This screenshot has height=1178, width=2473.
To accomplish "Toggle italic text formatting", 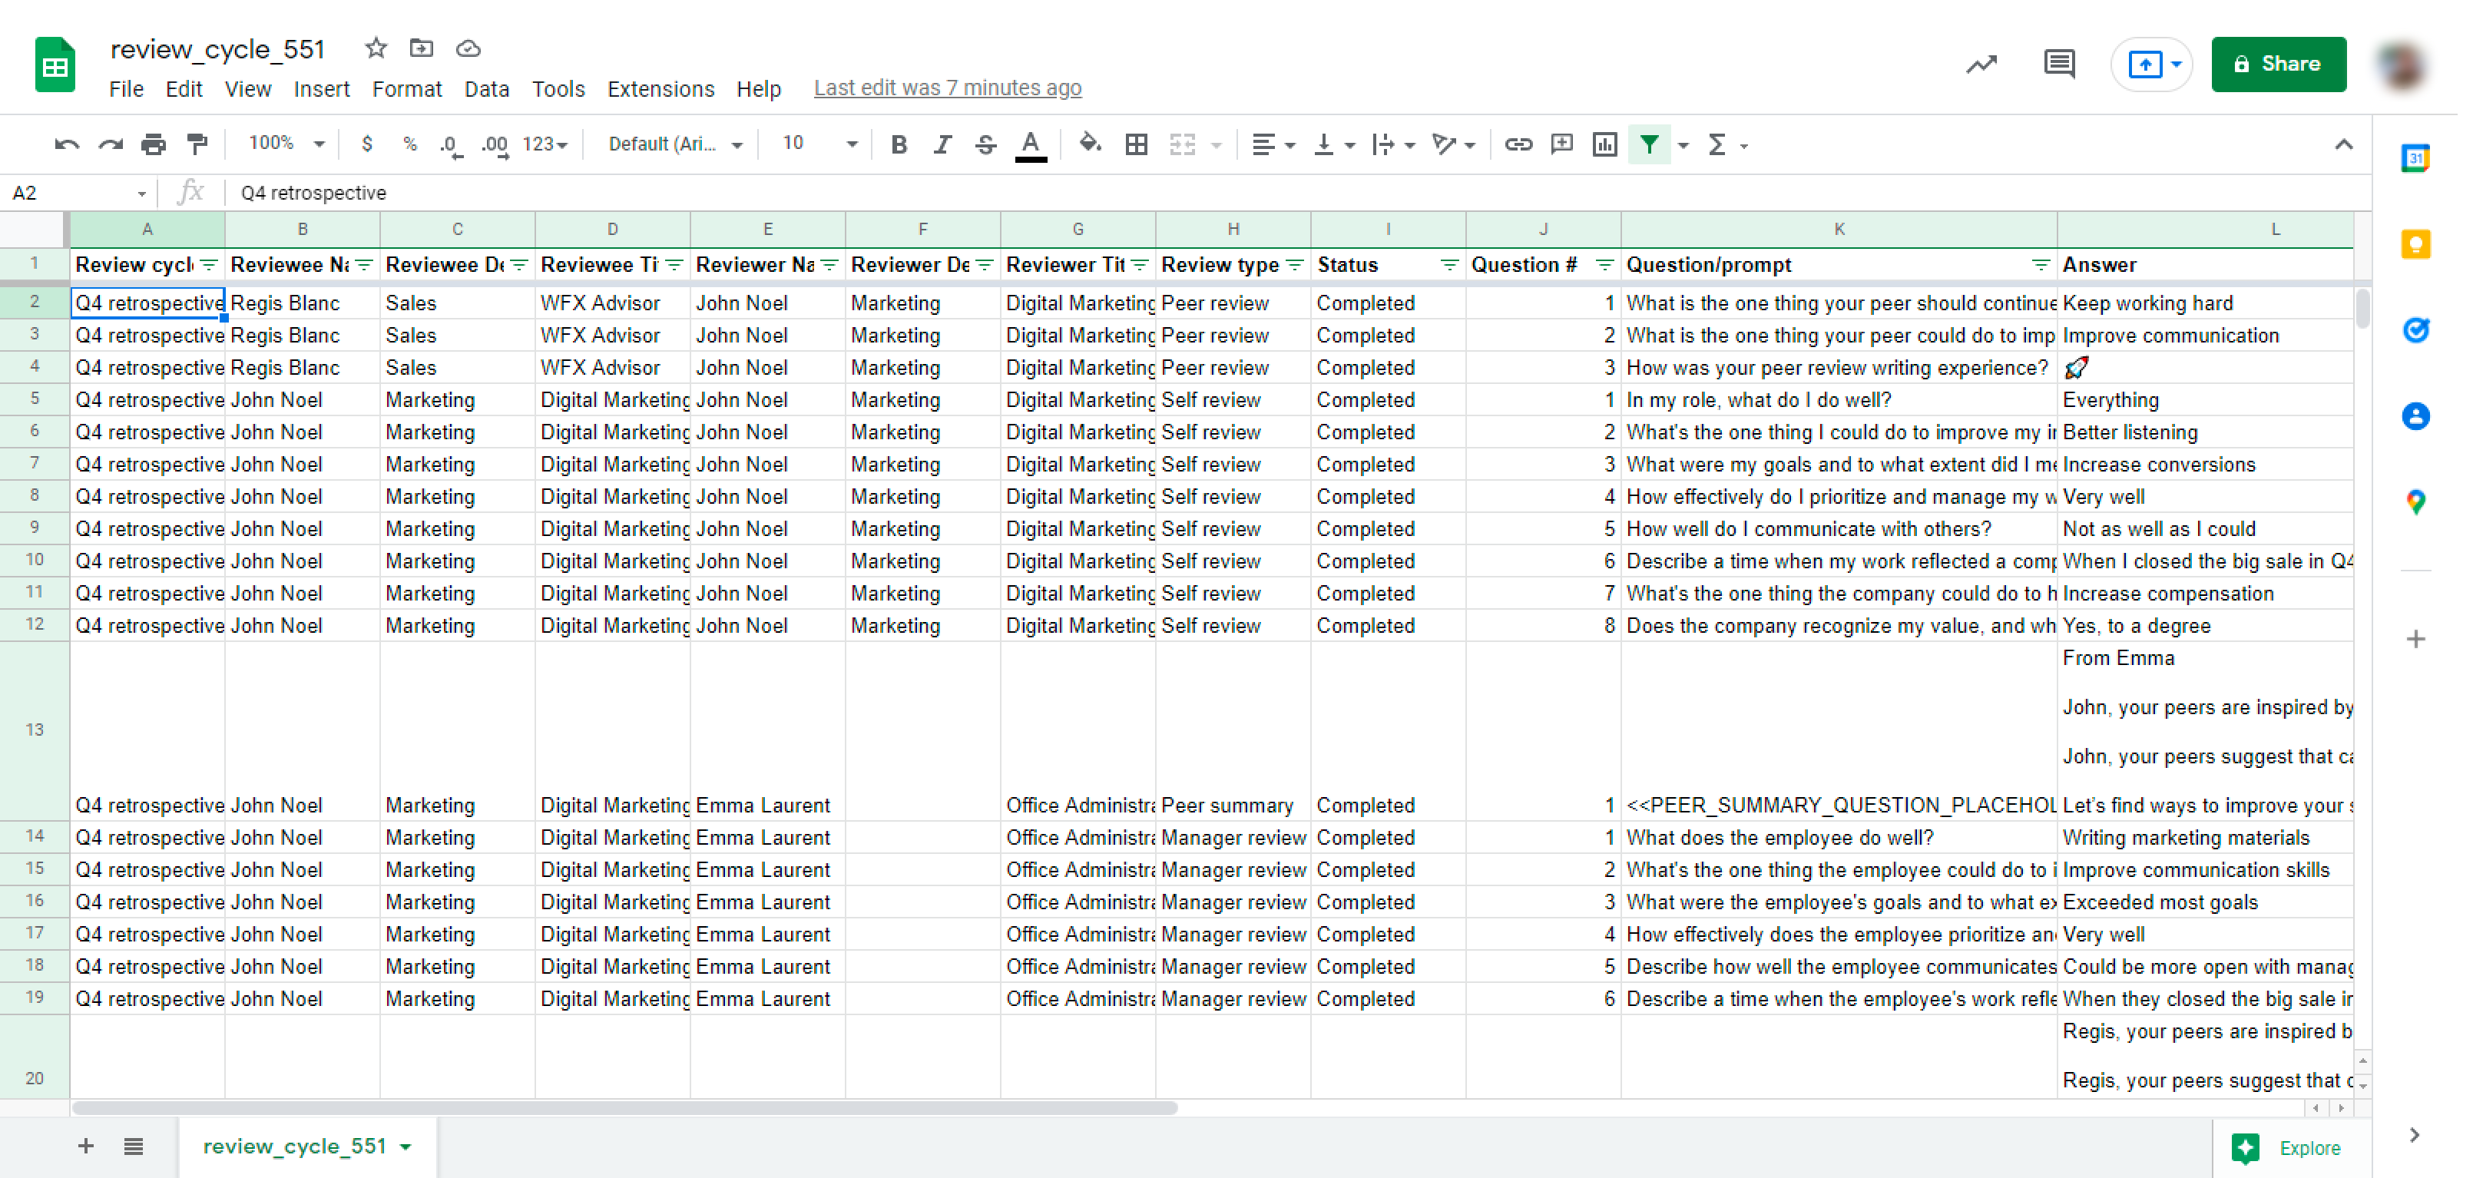I will (x=942, y=144).
